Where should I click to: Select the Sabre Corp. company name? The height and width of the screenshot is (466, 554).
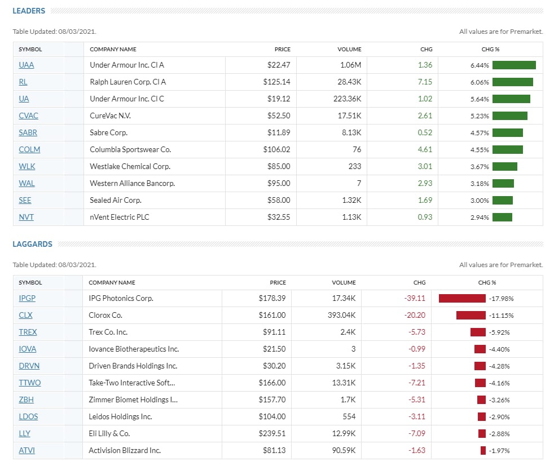pos(109,132)
